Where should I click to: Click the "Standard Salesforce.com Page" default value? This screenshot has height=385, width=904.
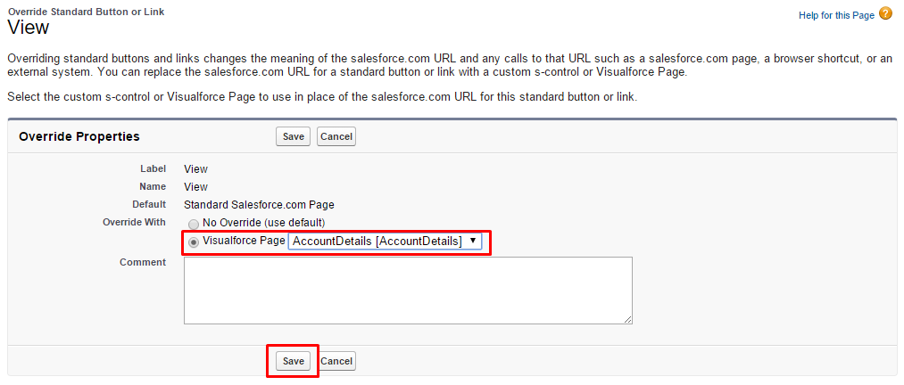[259, 204]
